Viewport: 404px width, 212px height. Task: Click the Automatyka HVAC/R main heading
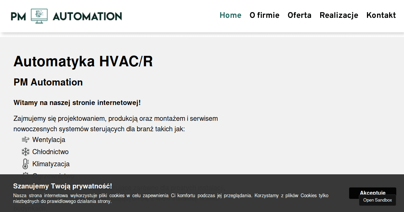tap(83, 62)
